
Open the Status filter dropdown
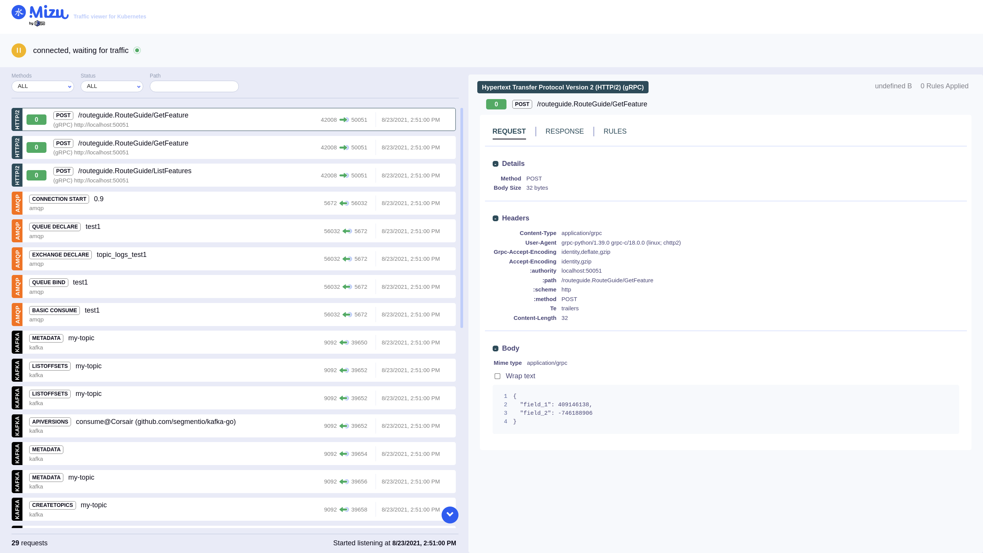click(112, 86)
